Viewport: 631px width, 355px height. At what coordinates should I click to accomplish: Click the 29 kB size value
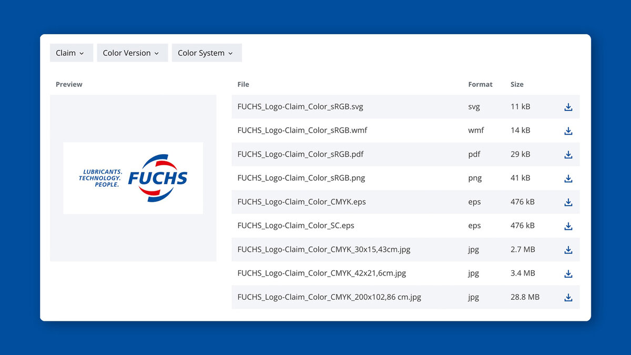pos(521,155)
